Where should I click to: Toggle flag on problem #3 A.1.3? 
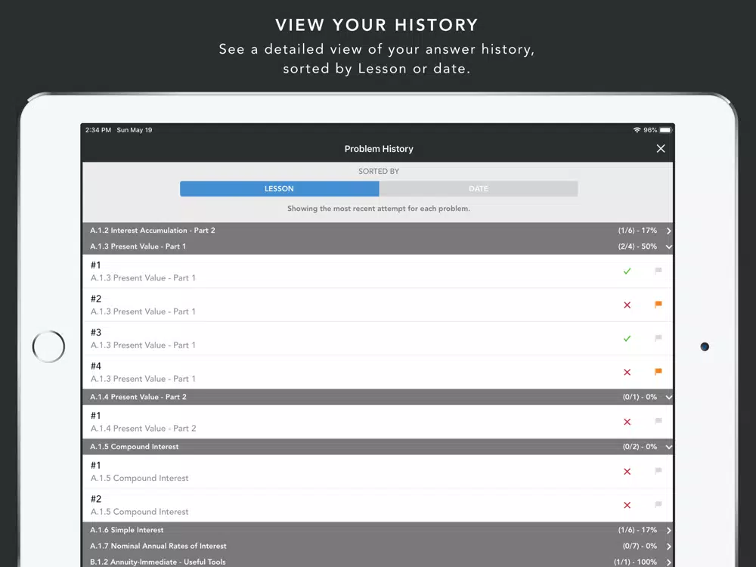[658, 339]
